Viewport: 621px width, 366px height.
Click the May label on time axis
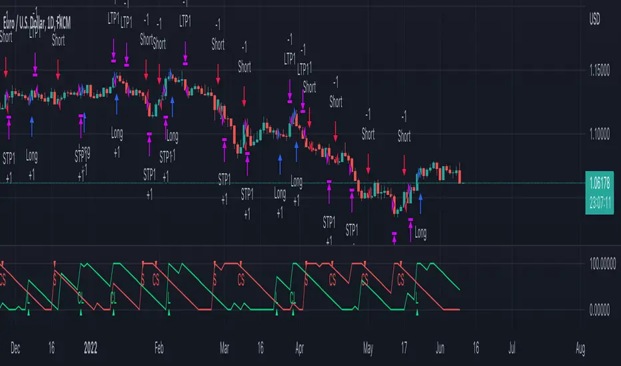pyautogui.click(x=368, y=348)
